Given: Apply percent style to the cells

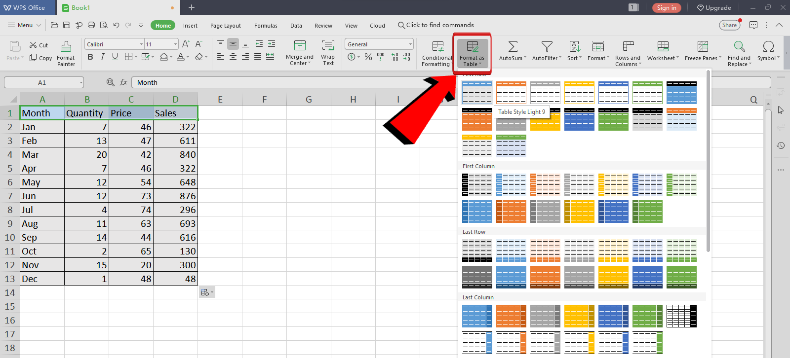Looking at the screenshot, I should tap(368, 57).
